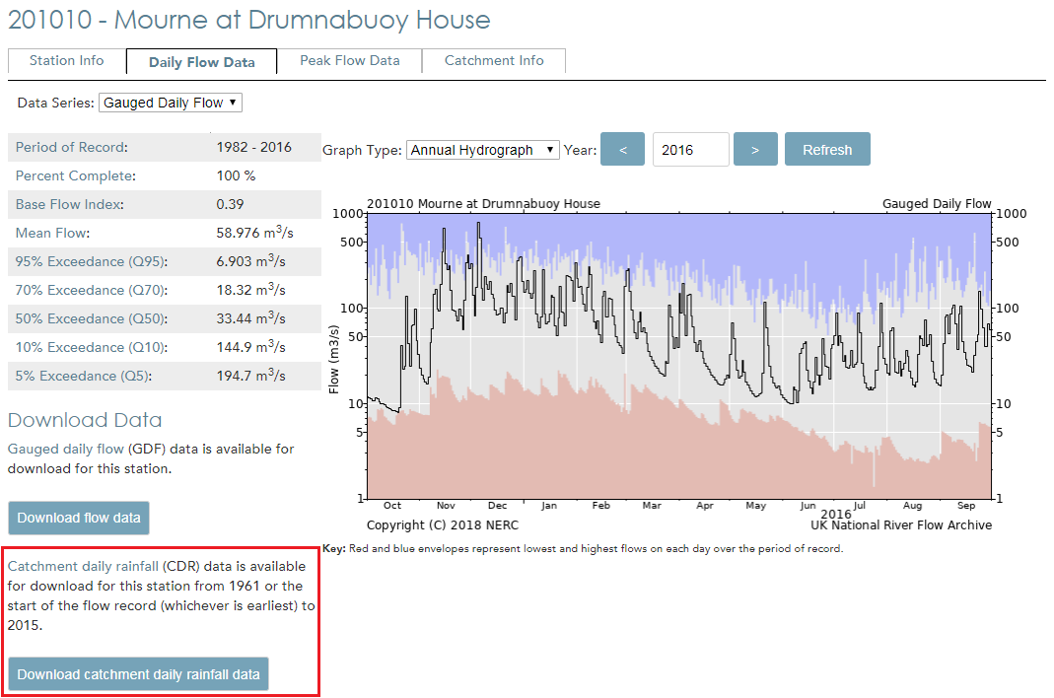Click the Copyright (C) 2018 NERC text

pos(443,524)
